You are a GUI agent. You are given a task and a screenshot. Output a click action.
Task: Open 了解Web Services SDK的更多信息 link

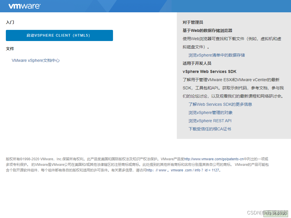pos(220,104)
